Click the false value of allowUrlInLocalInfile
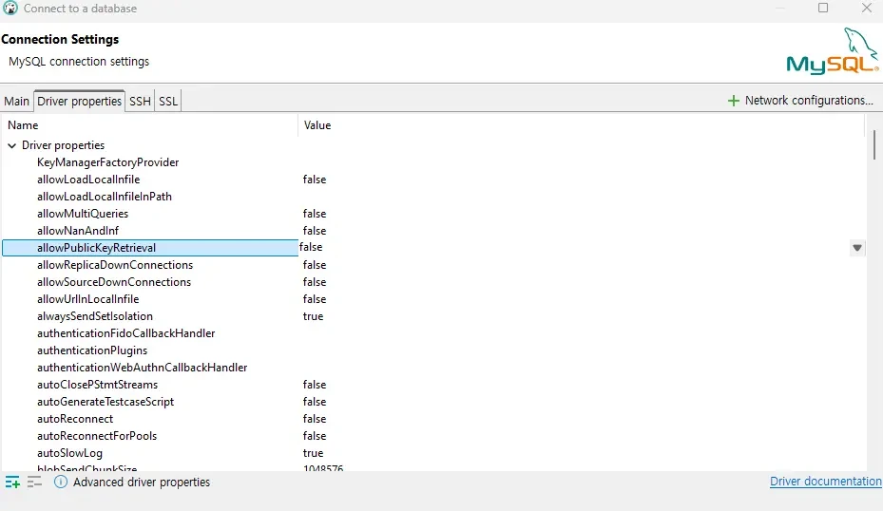 315,299
